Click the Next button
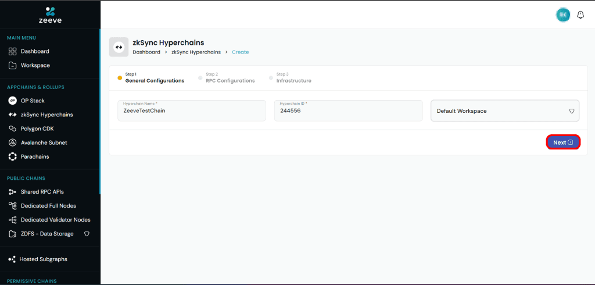 (563, 142)
